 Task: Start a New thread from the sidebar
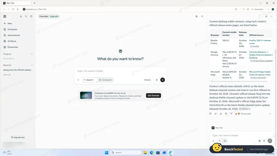8,23
